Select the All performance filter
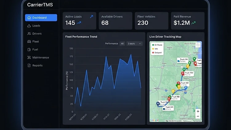Image resolution: width=231 pixels, height=130 pixels. coord(122,44)
